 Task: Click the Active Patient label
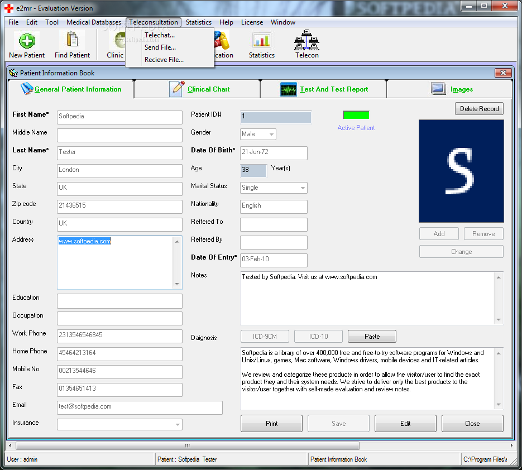(356, 128)
